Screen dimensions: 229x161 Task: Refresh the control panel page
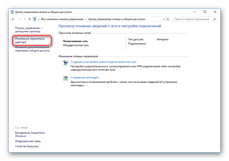coord(168,19)
